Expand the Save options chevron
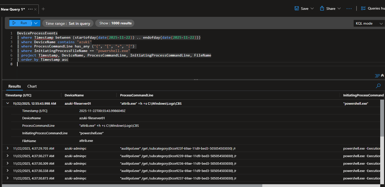 [x=312, y=9]
